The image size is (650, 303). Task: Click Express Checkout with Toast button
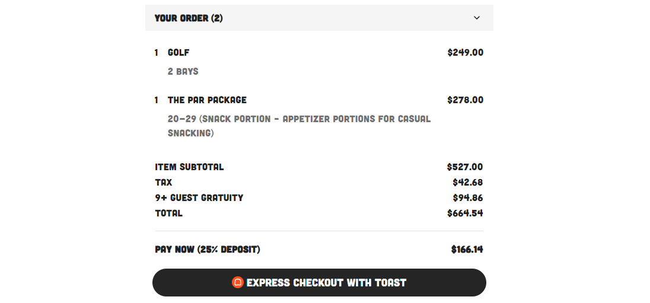[319, 282]
